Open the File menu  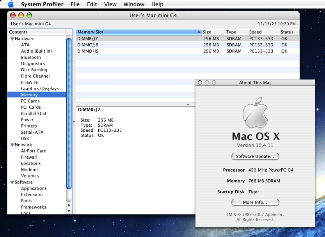(75, 4)
